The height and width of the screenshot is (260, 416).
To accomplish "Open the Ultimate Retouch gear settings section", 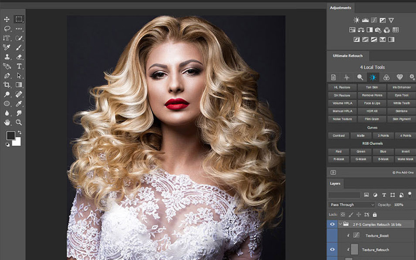I will pyautogui.click(x=412, y=77).
